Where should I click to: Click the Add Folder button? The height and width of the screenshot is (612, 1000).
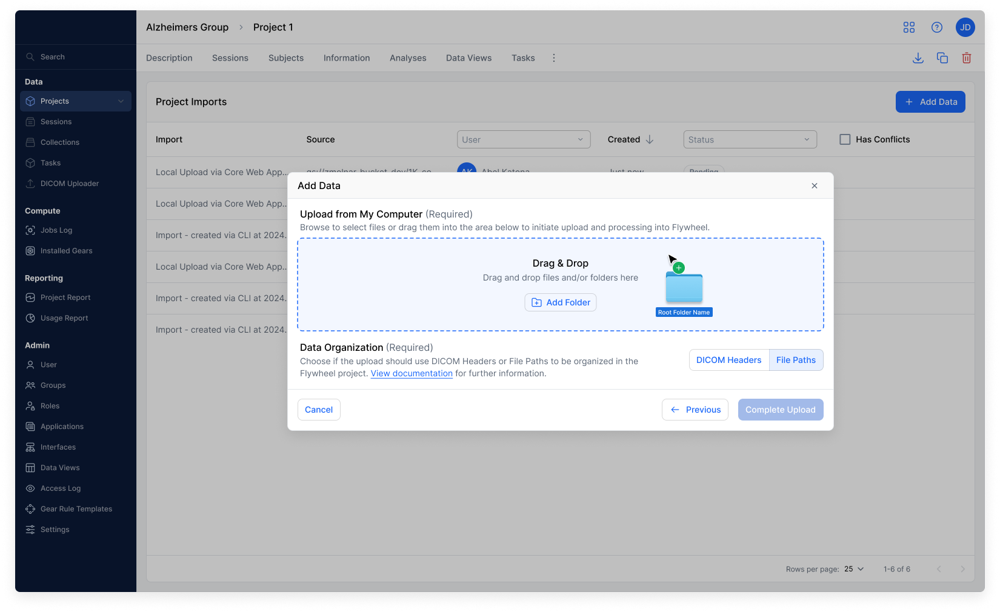coord(561,302)
